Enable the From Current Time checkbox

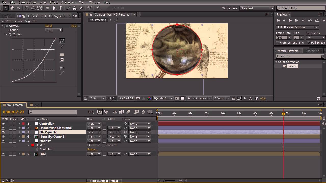(x=277, y=43)
